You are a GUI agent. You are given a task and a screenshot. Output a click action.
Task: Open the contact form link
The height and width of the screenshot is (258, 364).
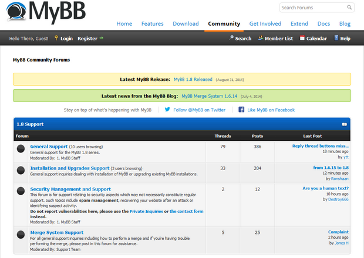click(x=187, y=211)
